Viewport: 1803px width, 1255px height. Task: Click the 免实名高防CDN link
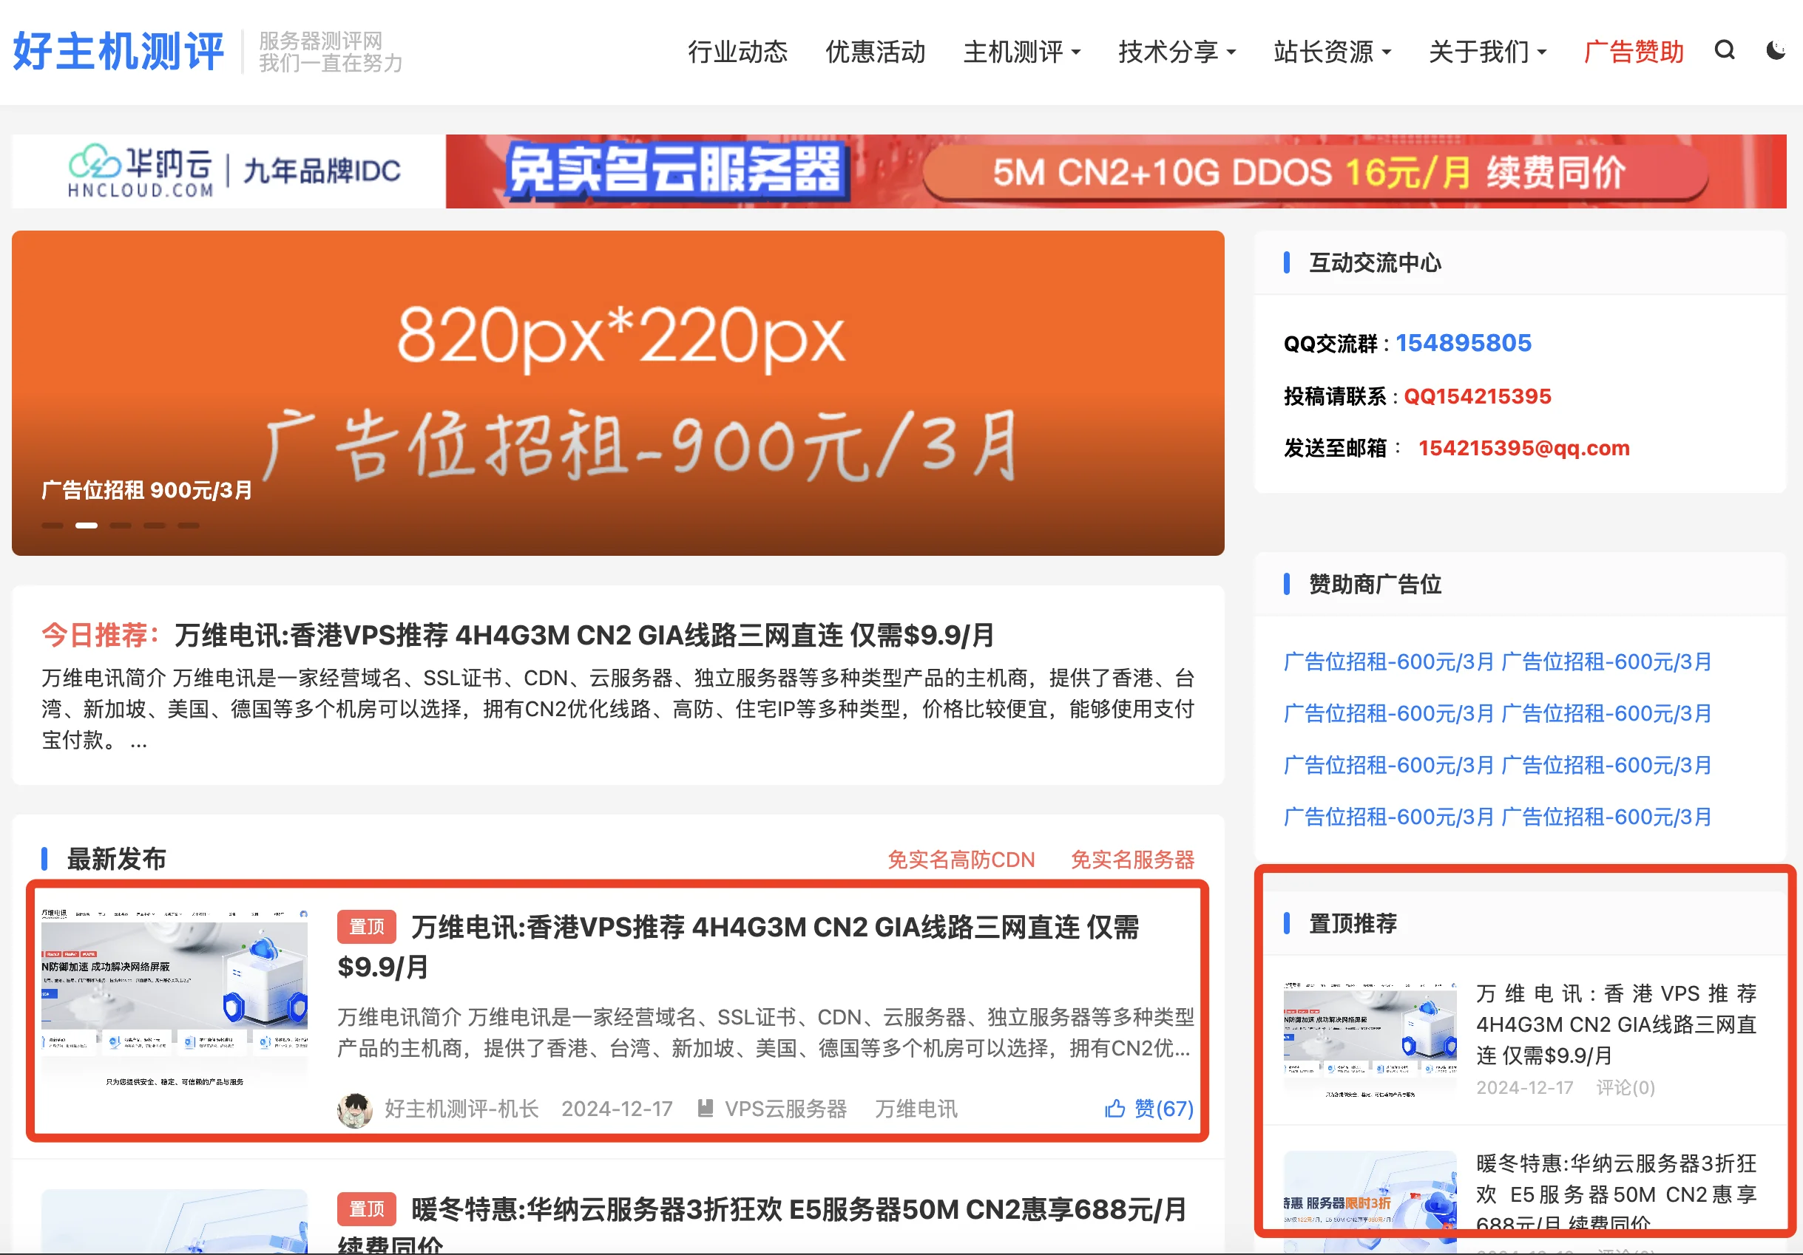961,860
